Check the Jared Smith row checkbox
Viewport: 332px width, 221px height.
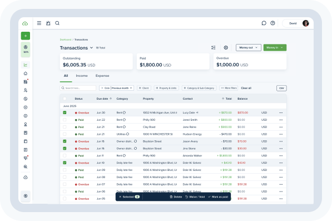coord(65,120)
